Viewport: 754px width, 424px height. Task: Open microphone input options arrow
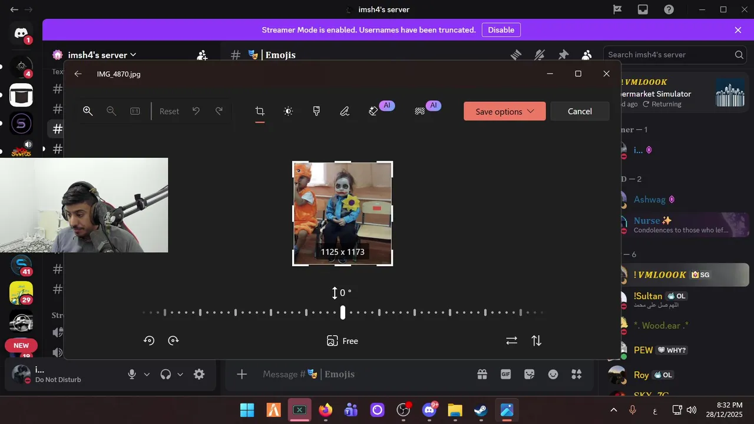point(147,374)
